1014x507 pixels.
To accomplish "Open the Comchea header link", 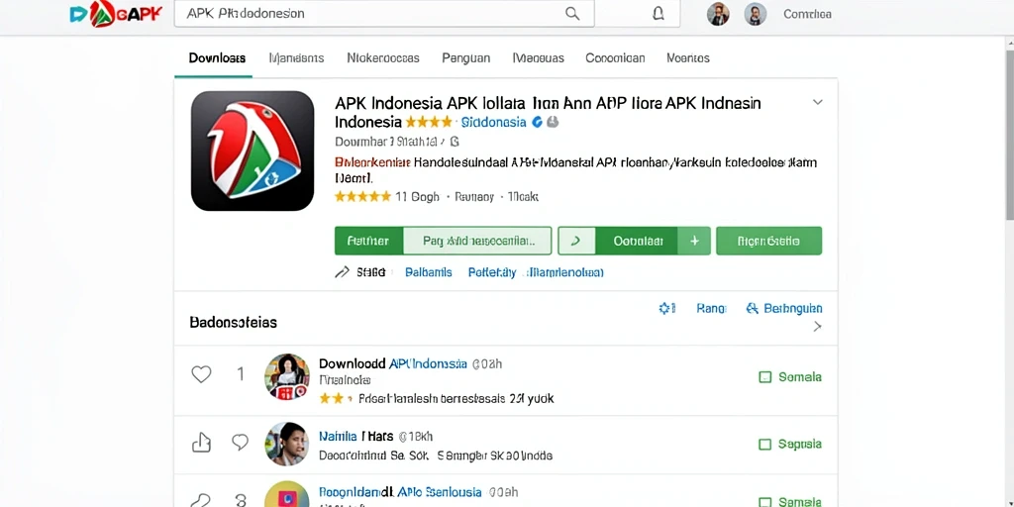I will pos(807,14).
